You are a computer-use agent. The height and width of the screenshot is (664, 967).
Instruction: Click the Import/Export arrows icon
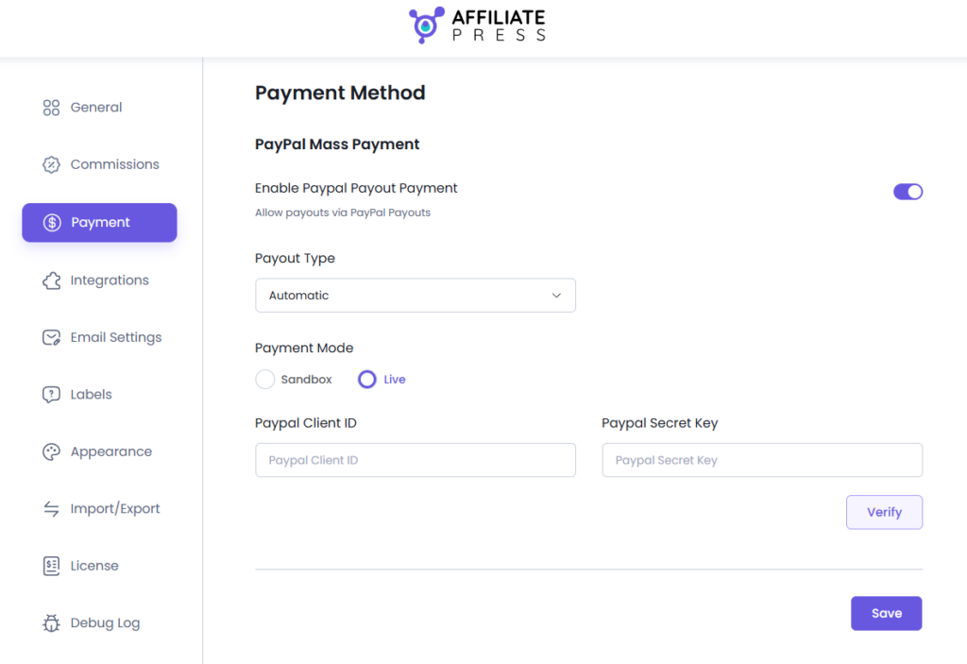click(x=51, y=509)
